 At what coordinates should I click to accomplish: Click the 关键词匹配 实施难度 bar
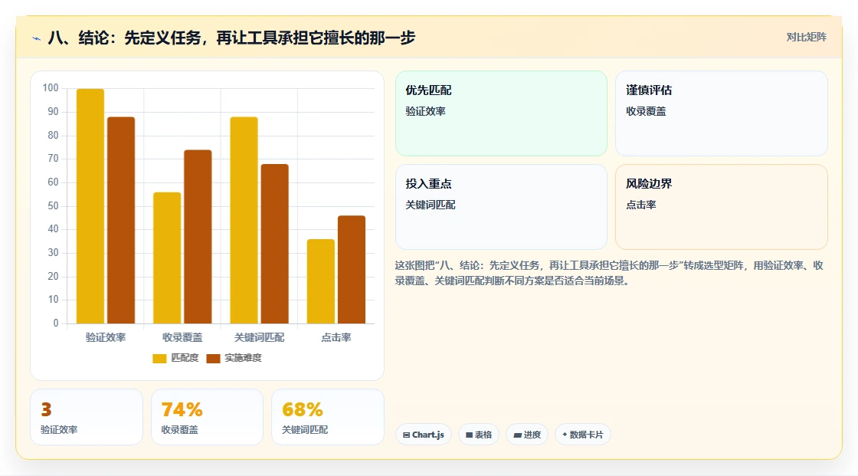[275, 244]
